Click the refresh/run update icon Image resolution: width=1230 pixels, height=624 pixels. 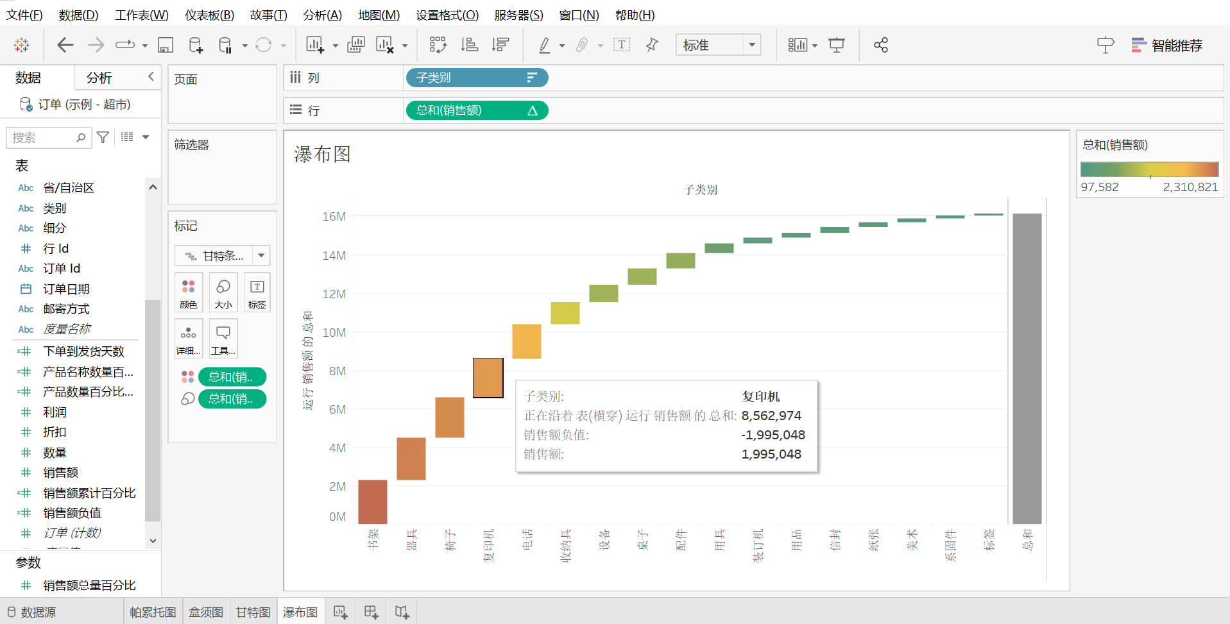point(264,45)
